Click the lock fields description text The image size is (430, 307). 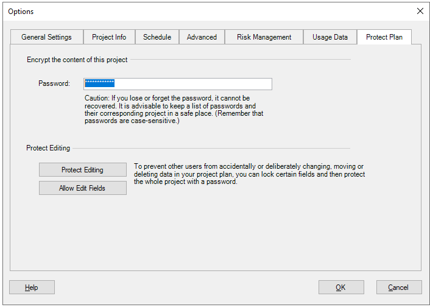(x=249, y=174)
